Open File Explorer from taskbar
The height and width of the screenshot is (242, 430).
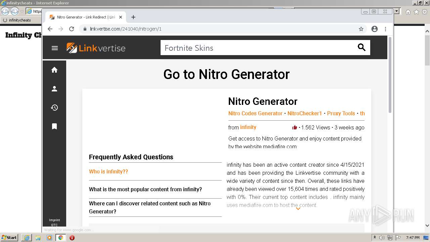click(x=38, y=238)
